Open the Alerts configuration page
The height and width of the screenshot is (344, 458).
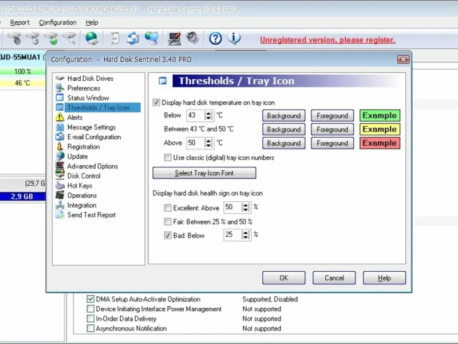[x=75, y=118]
